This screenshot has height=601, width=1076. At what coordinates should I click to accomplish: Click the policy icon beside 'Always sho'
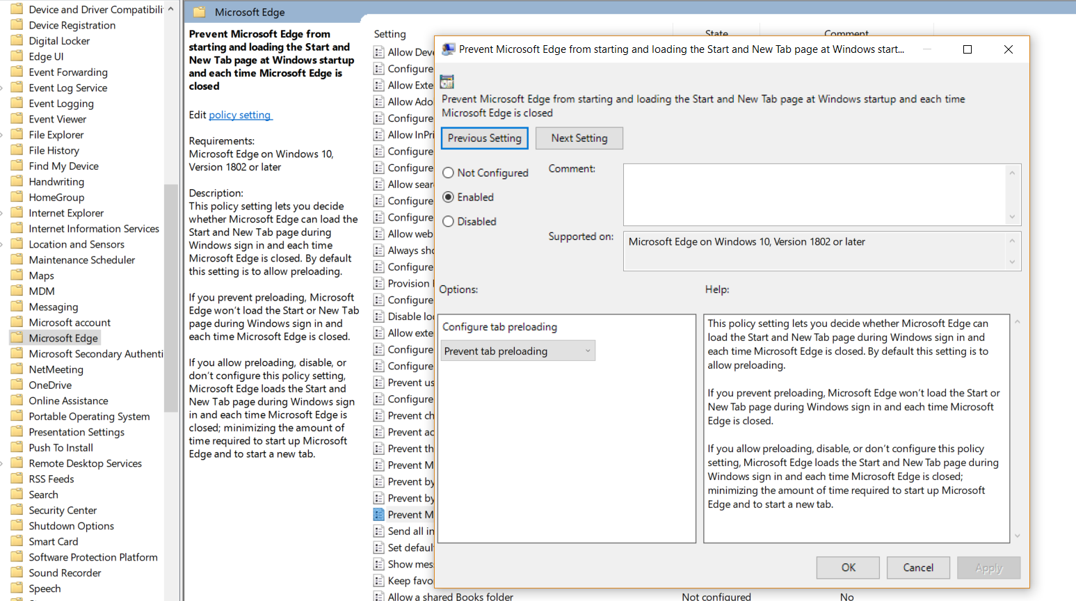coord(379,250)
